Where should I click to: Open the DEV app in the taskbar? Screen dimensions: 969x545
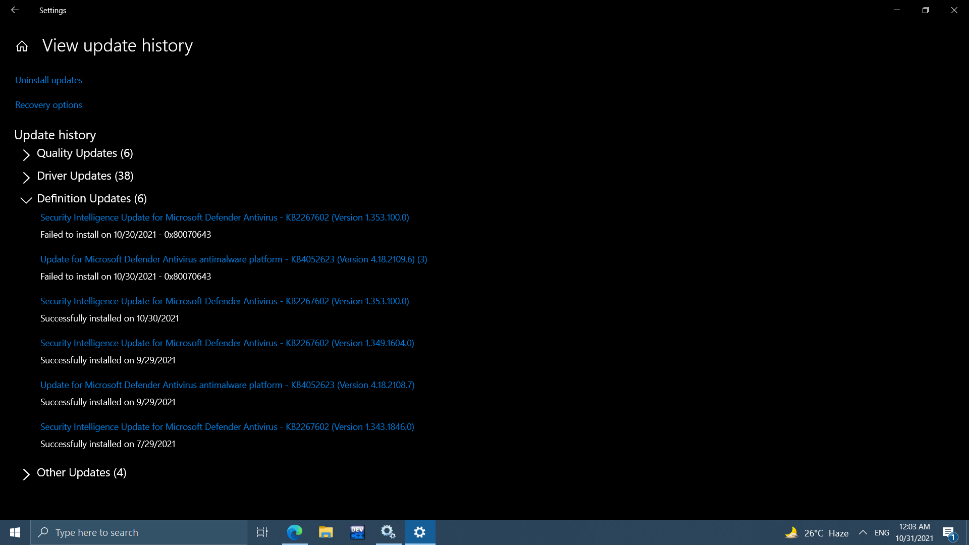click(x=357, y=532)
